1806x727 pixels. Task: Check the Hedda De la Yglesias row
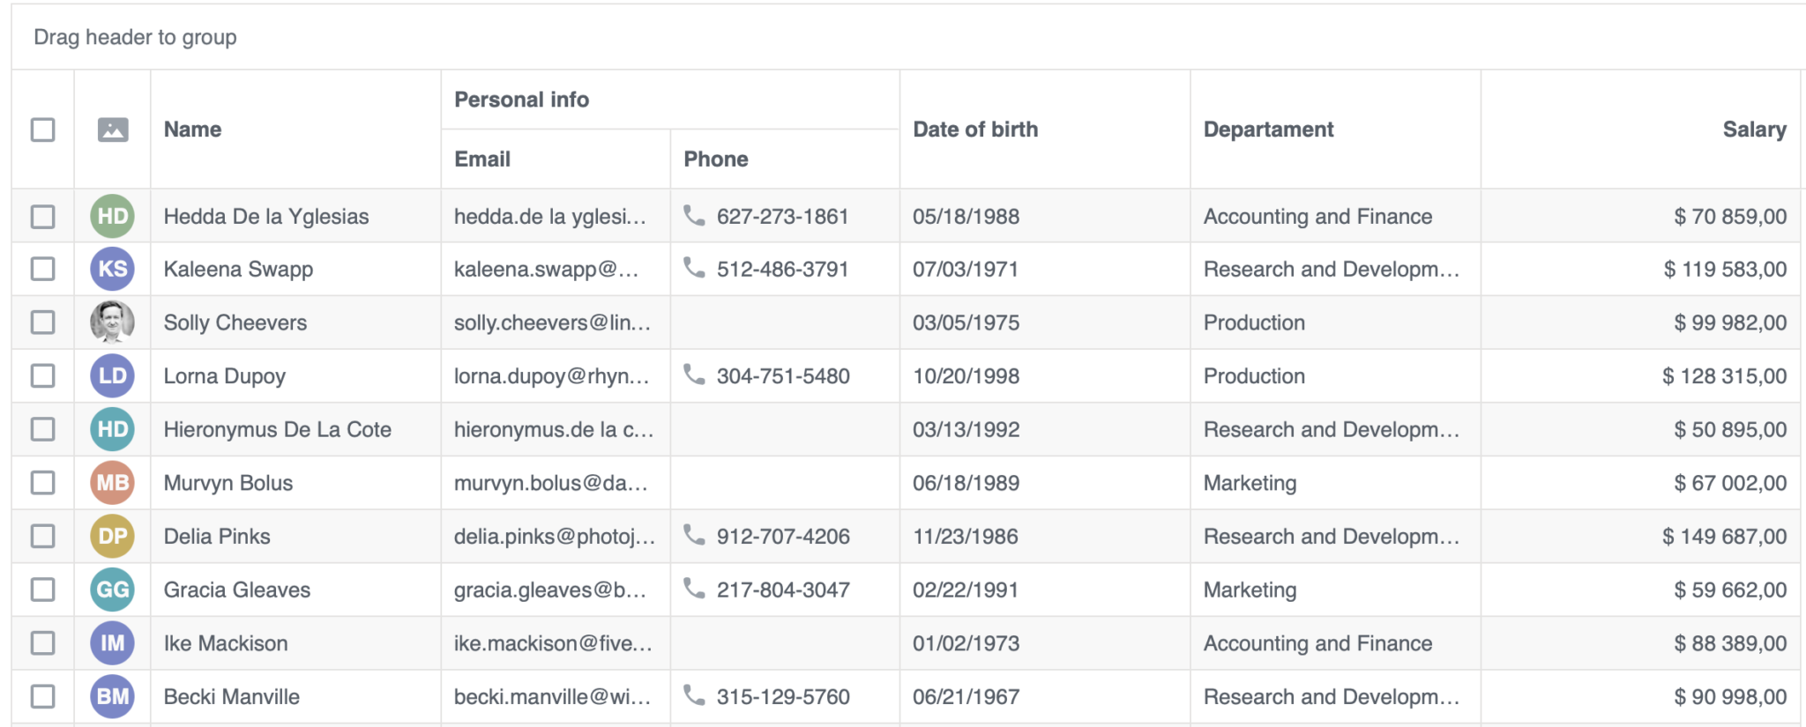(42, 216)
